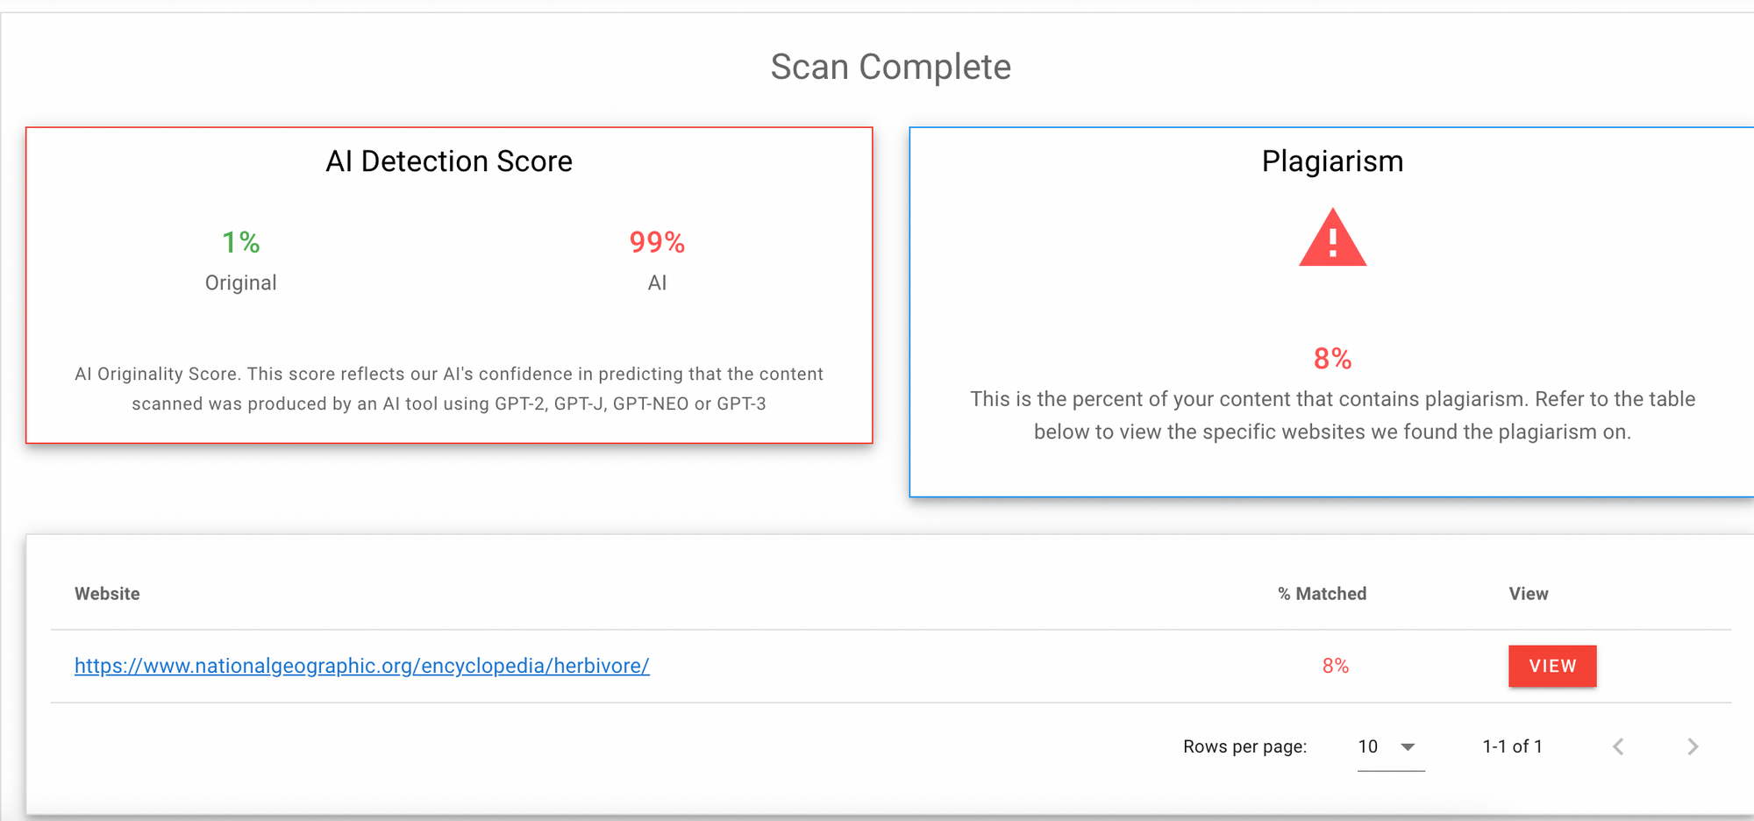Image resolution: width=1754 pixels, height=821 pixels.
Task: Select the rows per page value 10
Action: [1368, 746]
